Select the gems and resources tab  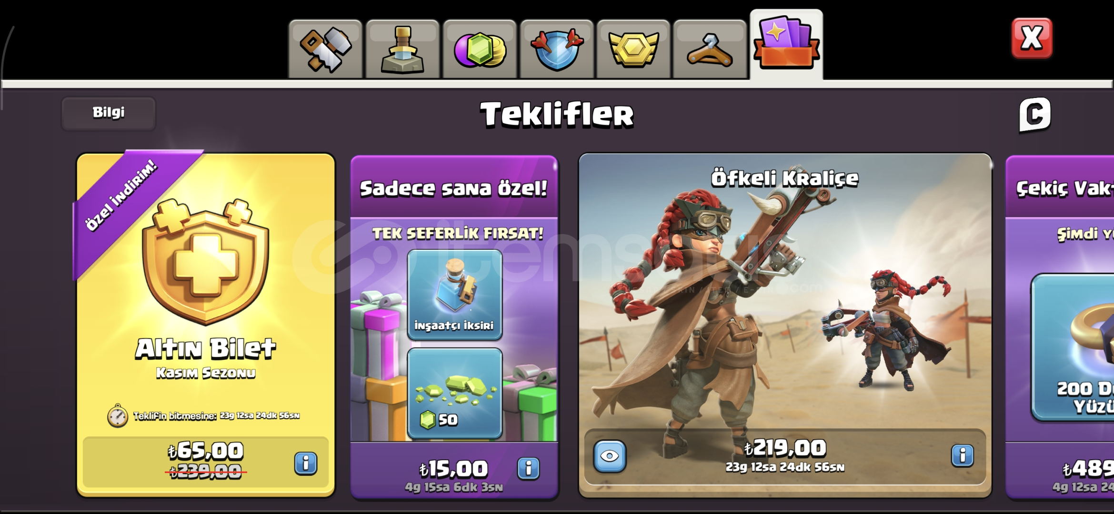pos(480,49)
